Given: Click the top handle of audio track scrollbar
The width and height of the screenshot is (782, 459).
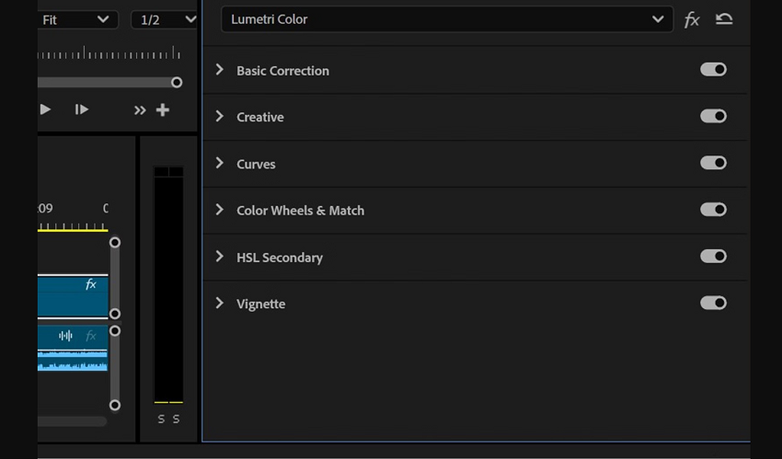Looking at the screenshot, I should click(115, 331).
